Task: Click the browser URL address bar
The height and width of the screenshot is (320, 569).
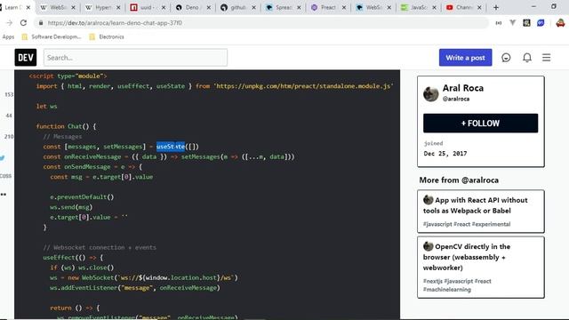Action: click(261, 23)
